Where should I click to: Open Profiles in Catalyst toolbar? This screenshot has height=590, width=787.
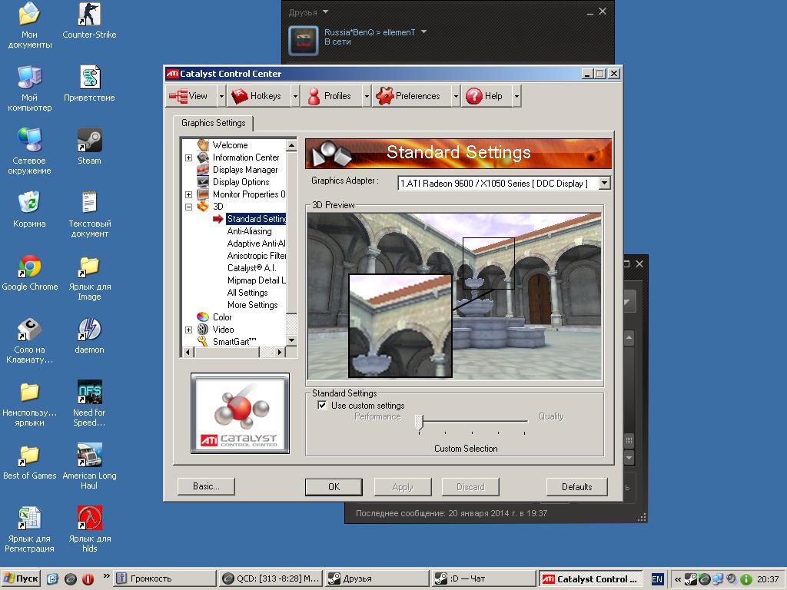coord(331,96)
